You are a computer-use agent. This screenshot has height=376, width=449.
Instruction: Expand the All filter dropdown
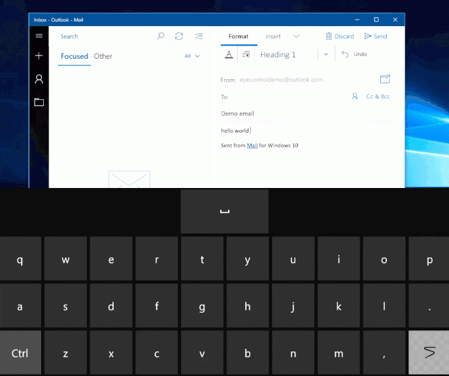click(x=191, y=56)
